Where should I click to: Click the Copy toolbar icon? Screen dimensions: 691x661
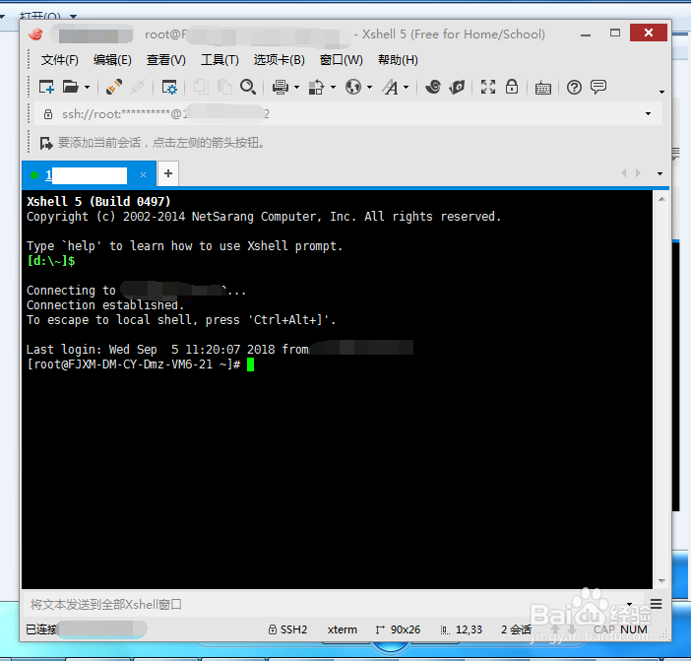click(x=201, y=87)
